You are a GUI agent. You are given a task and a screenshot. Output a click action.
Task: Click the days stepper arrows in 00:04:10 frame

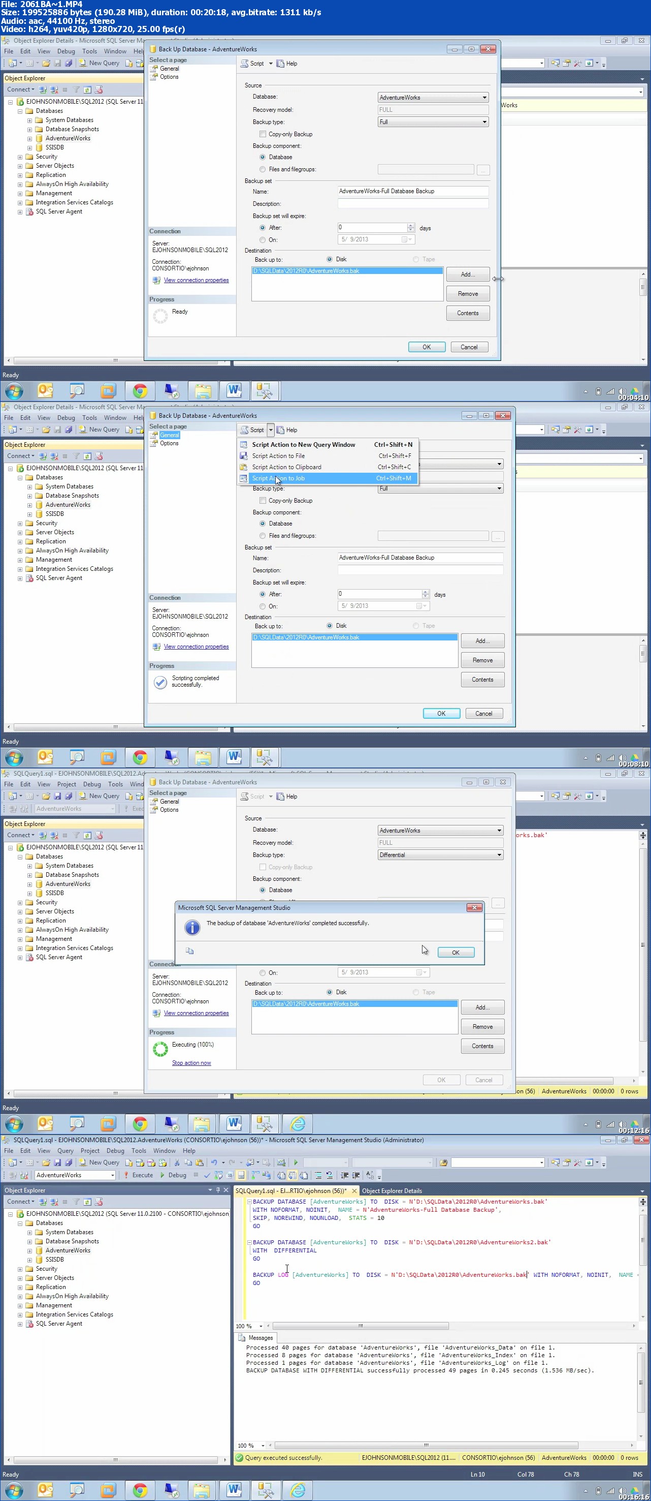click(410, 228)
